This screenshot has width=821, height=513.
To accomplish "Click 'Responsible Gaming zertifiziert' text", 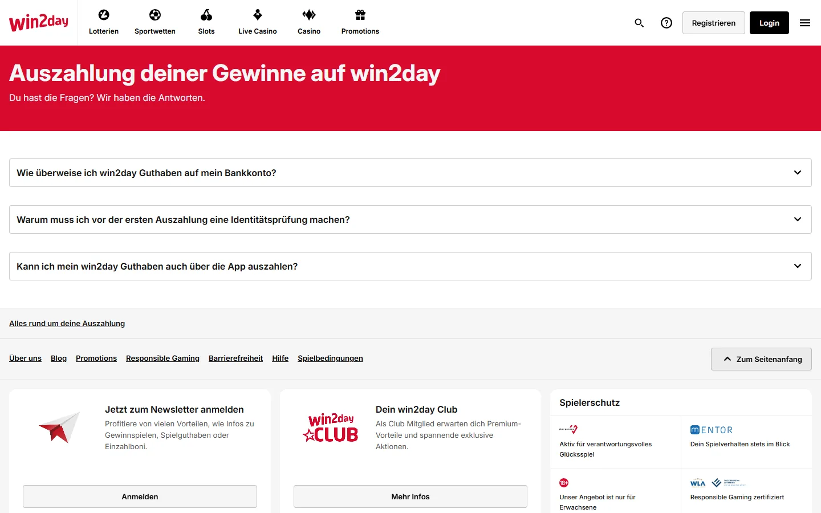I will click(737, 497).
